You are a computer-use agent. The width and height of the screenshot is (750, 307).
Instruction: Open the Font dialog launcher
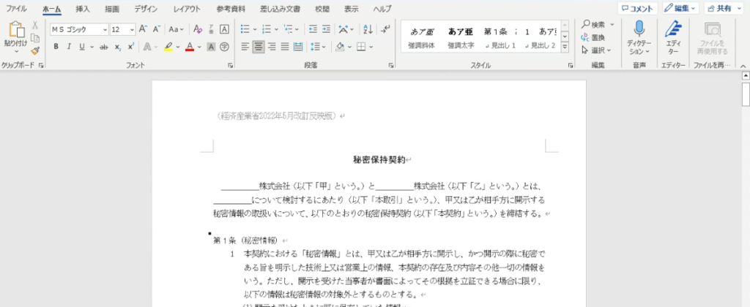(230, 65)
